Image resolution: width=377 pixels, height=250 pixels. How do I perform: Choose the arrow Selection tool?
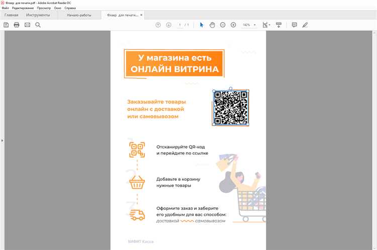click(x=202, y=25)
